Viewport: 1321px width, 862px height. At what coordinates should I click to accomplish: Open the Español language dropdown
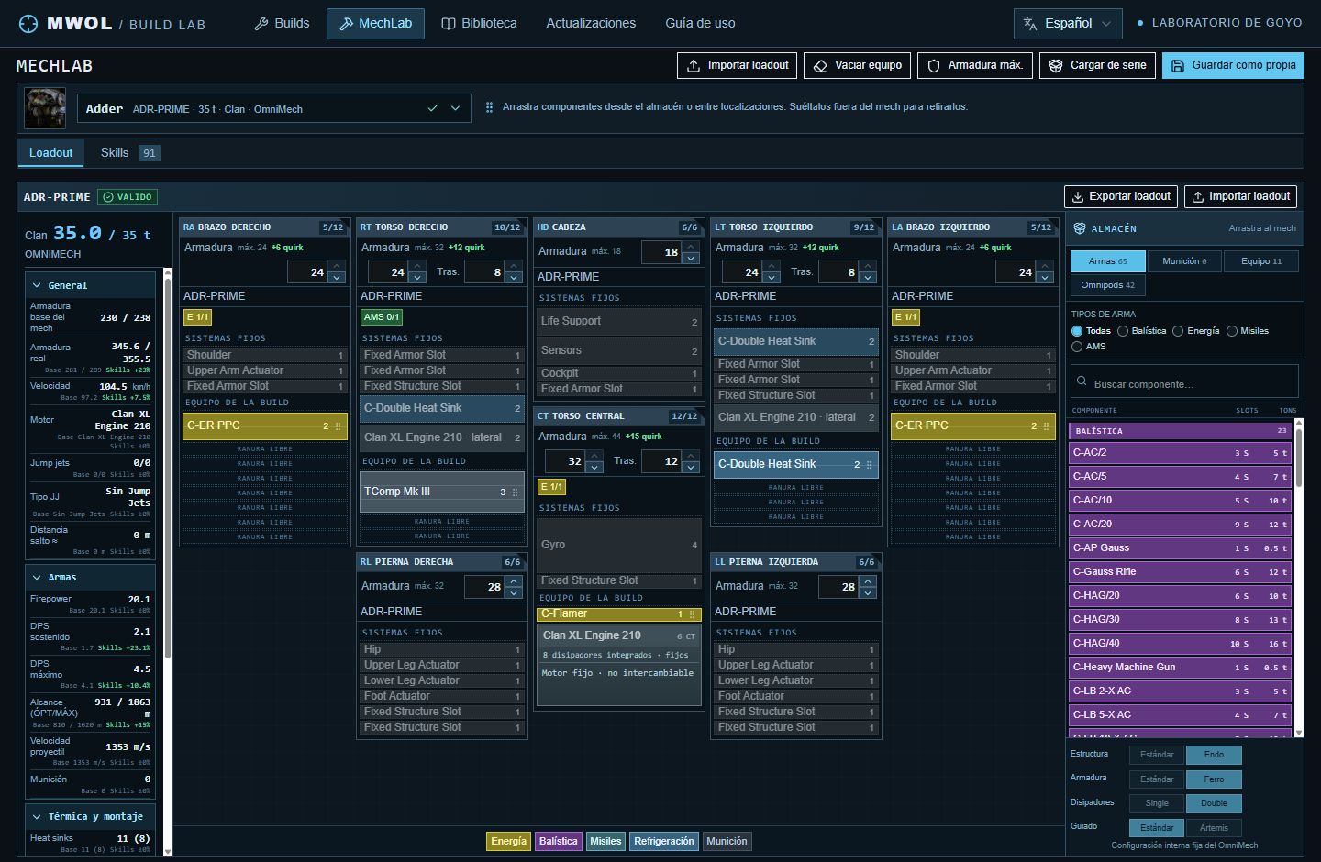pos(1068,24)
